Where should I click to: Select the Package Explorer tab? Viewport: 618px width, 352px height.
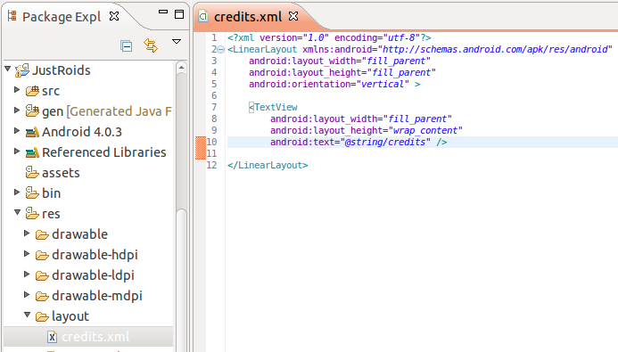click(62, 17)
